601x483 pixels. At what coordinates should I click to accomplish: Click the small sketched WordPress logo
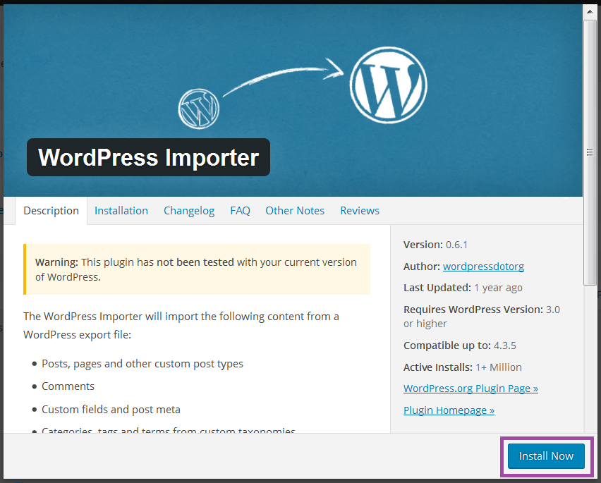click(x=198, y=109)
